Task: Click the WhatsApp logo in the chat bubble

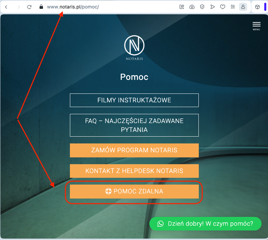Action: pos(161,224)
